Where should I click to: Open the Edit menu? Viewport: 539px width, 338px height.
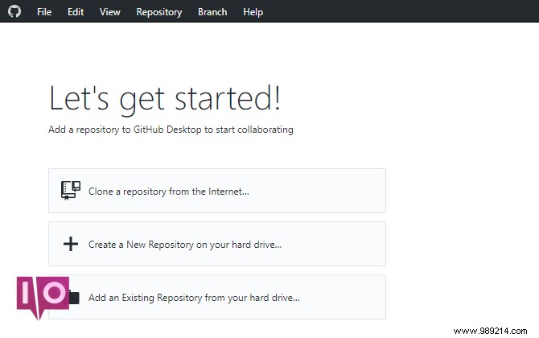pyautogui.click(x=76, y=12)
